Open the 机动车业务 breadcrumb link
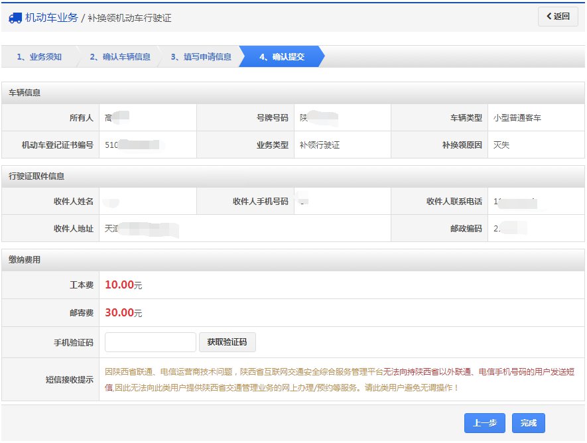This screenshot has width=587, height=443. click(x=51, y=18)
